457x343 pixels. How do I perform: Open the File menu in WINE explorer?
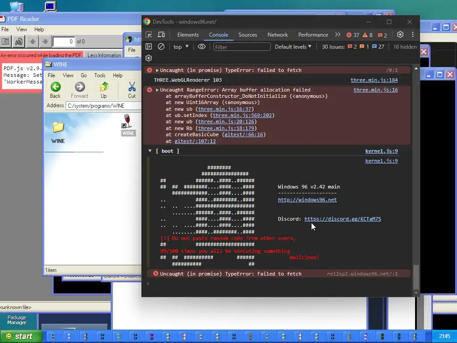click(x=51, y=75)
